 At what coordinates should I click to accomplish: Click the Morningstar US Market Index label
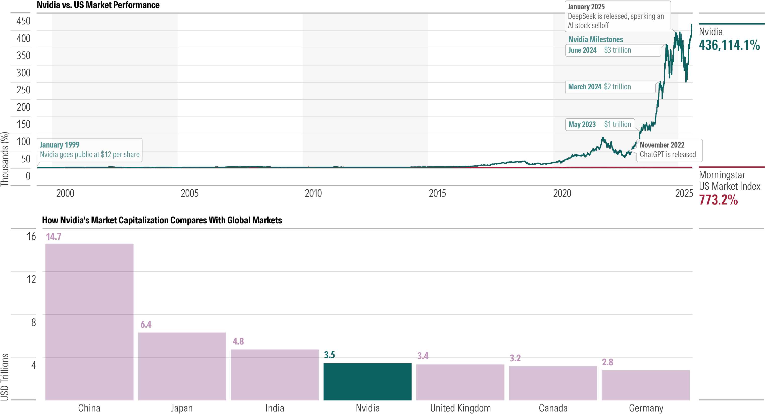click(x=730, y=180)
